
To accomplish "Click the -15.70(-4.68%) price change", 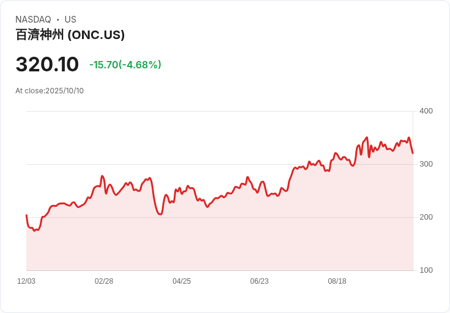I will click(x=125, y=65).
